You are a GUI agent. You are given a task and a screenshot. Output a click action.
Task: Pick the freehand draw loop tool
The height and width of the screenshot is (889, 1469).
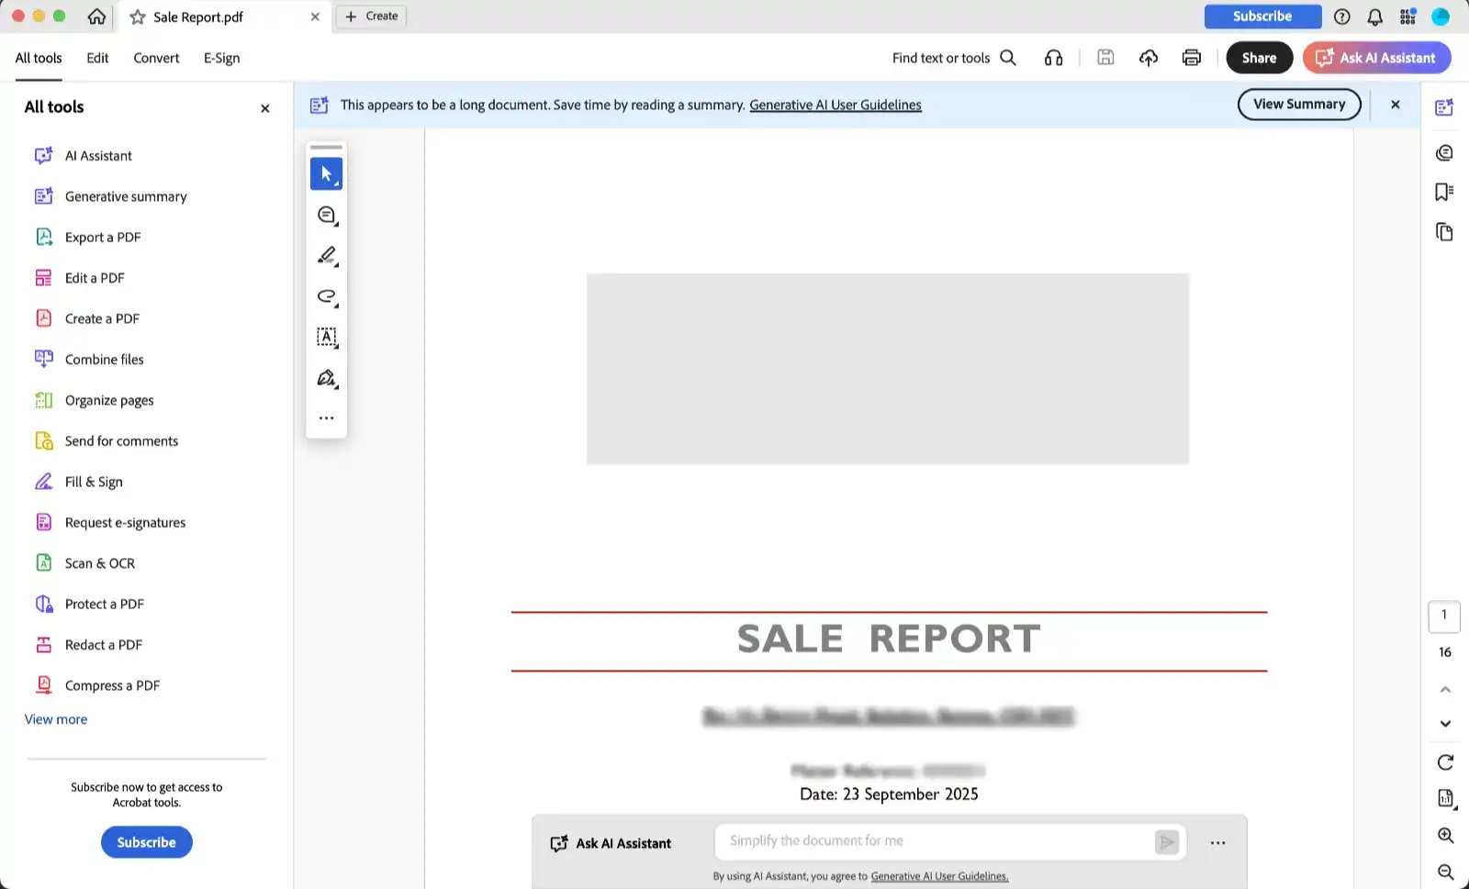[x=326, y=296]
